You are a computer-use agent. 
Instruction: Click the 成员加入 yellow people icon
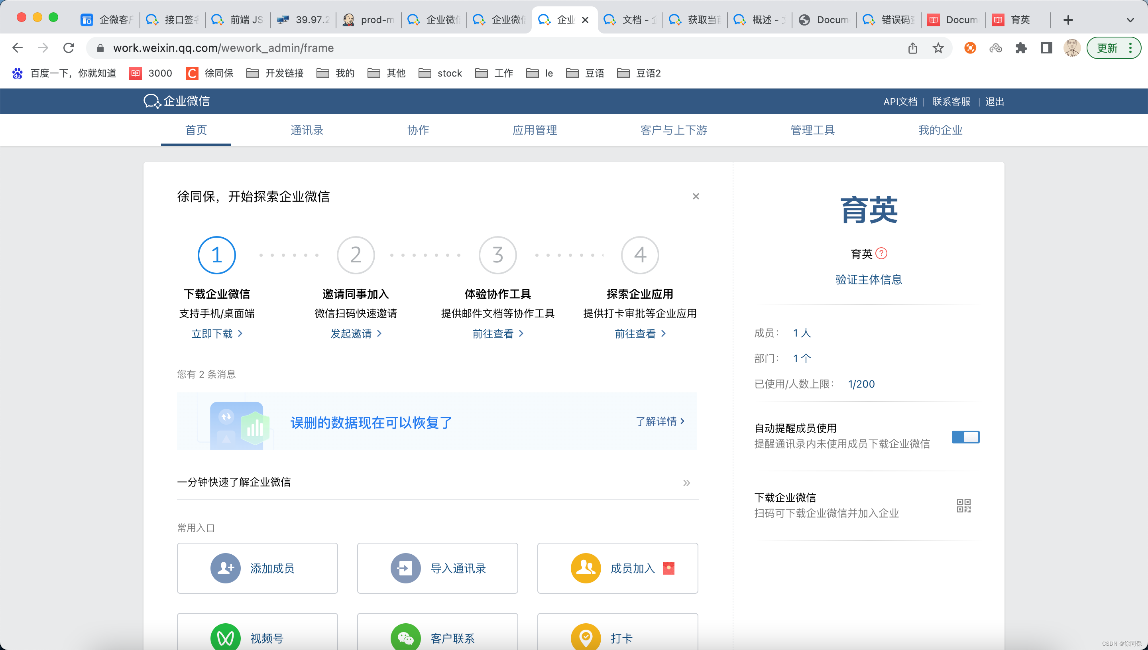pos(586,568)
